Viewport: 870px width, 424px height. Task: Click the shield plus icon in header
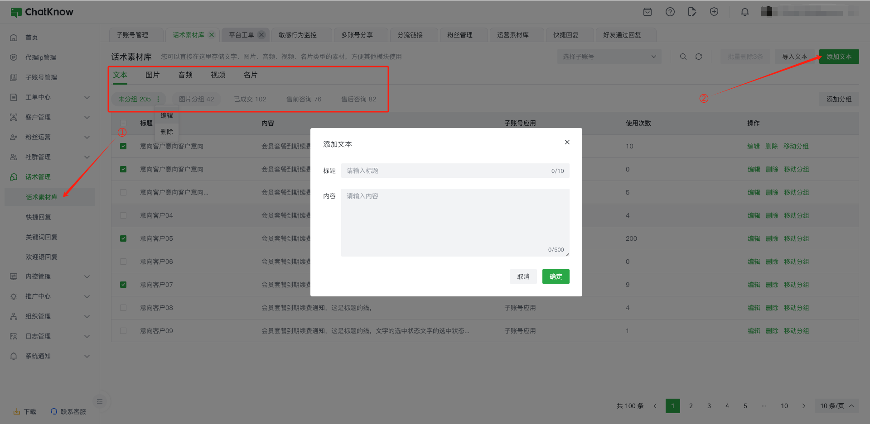pos(714,12)
